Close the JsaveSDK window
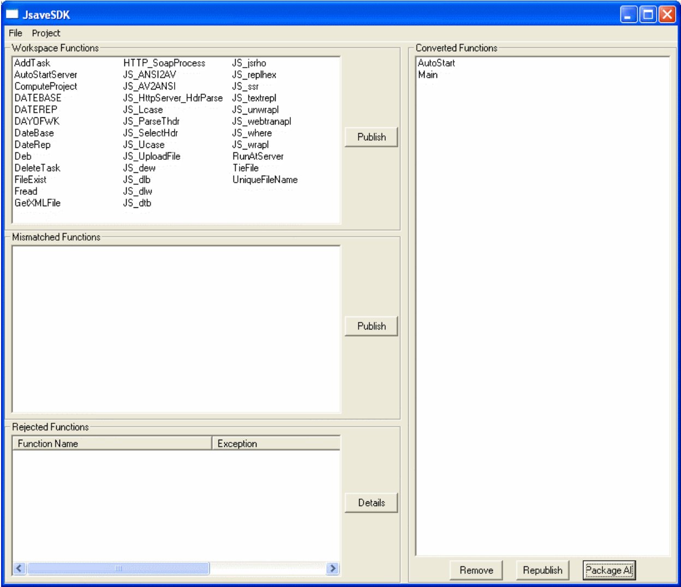The height and width of the screenshot is (587, 681). (x=667, y=14)
